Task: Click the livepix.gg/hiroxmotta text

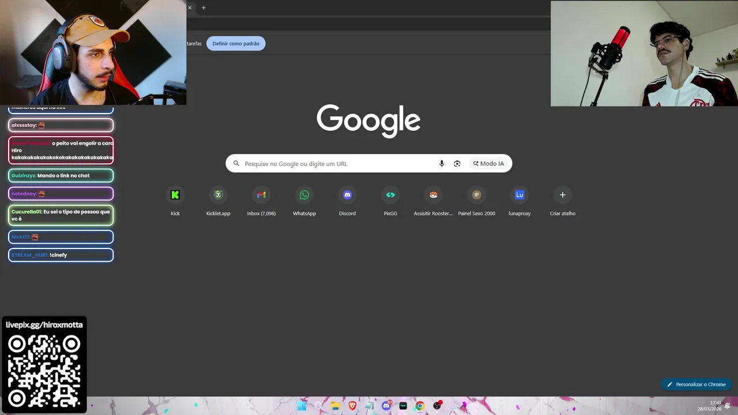Action: tap(44, 325)
